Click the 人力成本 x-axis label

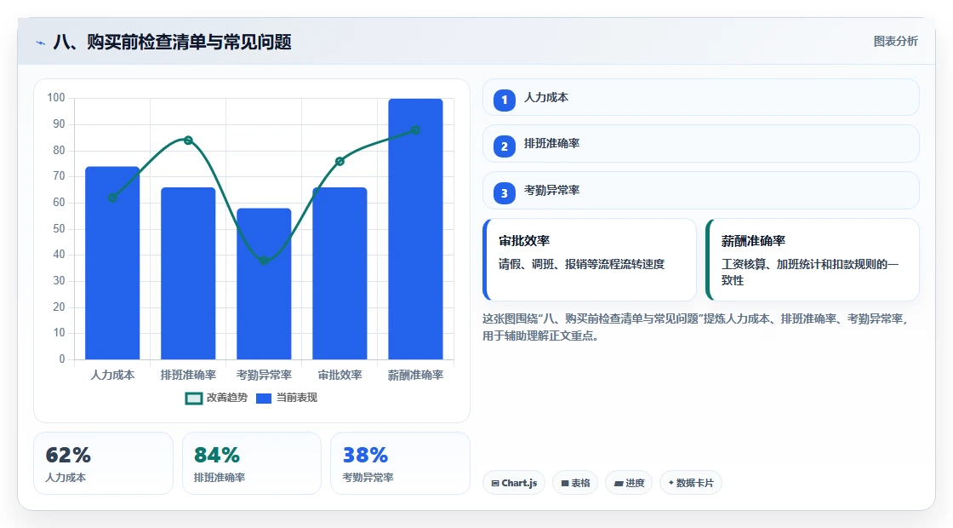click(x=112, y=376)
